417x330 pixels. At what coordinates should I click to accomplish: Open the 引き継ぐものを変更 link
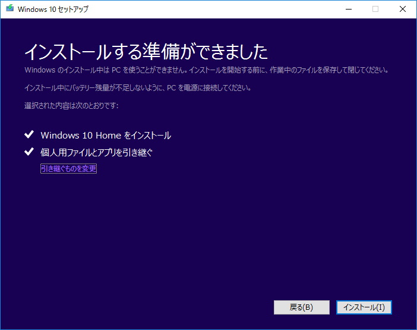coord(69,168)
